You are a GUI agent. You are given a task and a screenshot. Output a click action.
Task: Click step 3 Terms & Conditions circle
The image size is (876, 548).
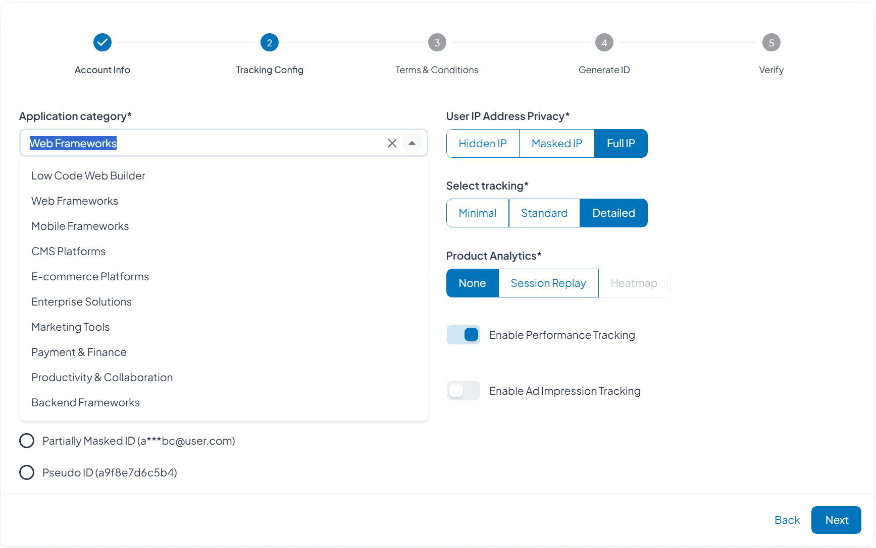[437, 43]
